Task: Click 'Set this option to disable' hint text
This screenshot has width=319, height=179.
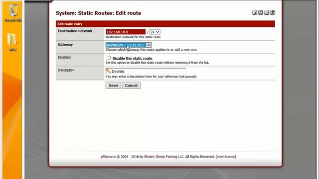Action: (x=158, y=63)
